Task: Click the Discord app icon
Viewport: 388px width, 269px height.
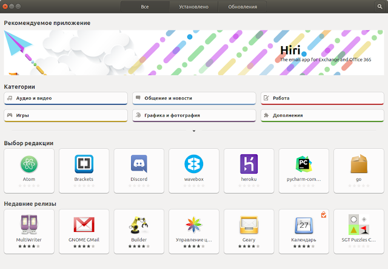Action: click(139, 164)
